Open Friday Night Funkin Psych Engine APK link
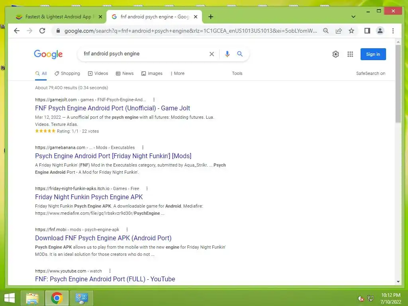 (x=89, y=197)
